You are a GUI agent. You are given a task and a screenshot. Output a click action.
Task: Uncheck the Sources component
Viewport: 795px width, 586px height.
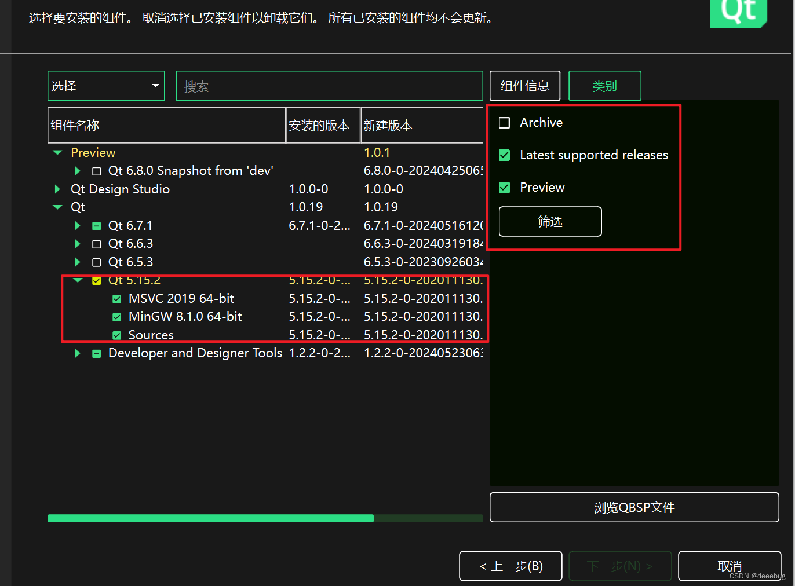click(117, 335)
